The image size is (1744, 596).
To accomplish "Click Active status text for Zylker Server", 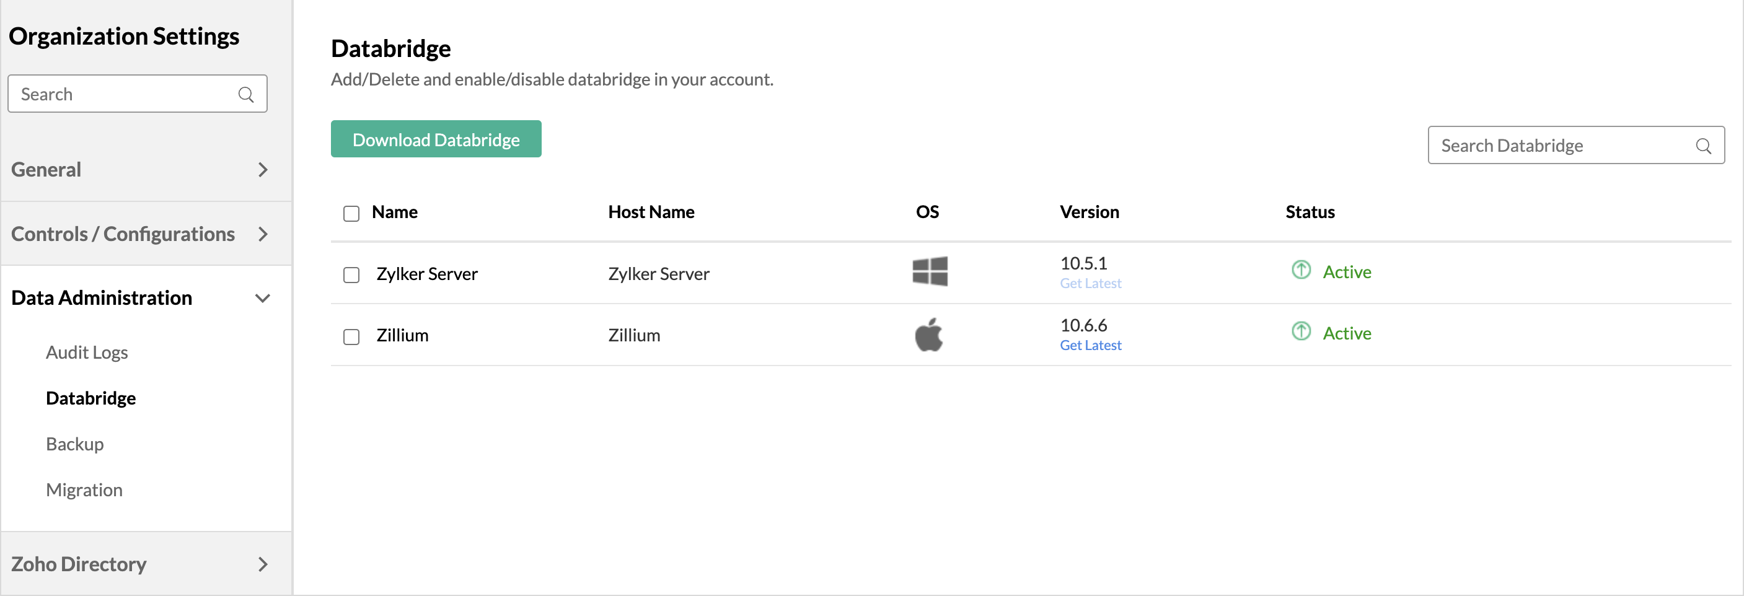I will [1347, 272].
